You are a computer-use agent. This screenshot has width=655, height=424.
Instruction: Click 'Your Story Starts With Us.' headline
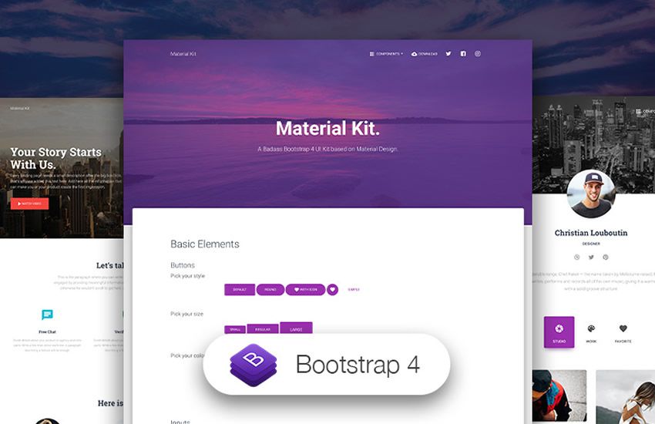(x=56, y=158)
